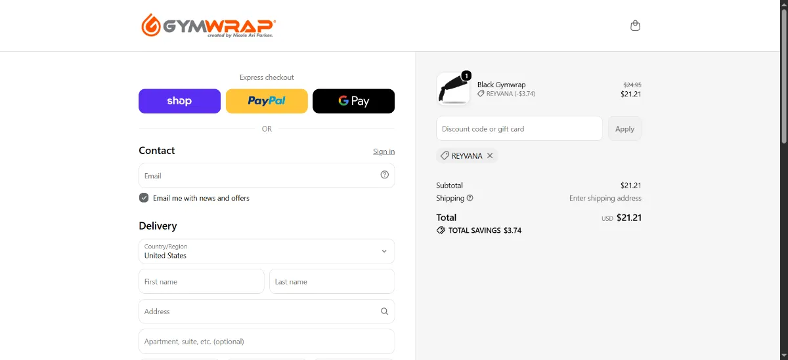Viewport: 788px width, 360px height.
Task: Click the Express checkout heading
Action: (x=267, y=77)
